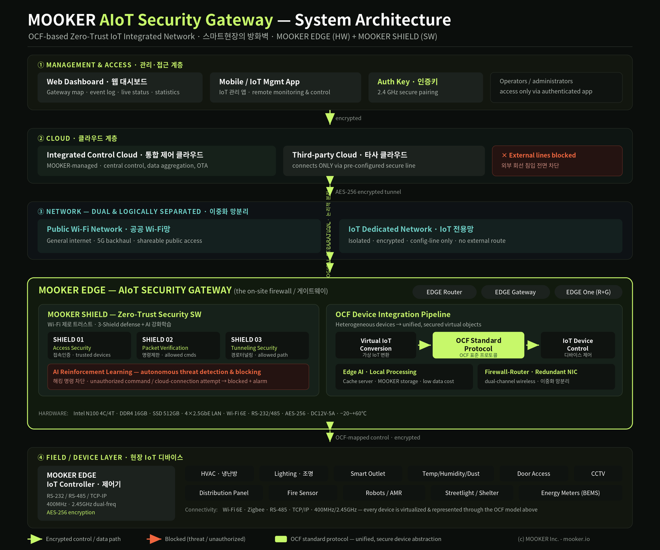This screenshot has width=660, height=550.
Task: Click the green OCF standard protocol legend swatch
Action: pos(281,539)
